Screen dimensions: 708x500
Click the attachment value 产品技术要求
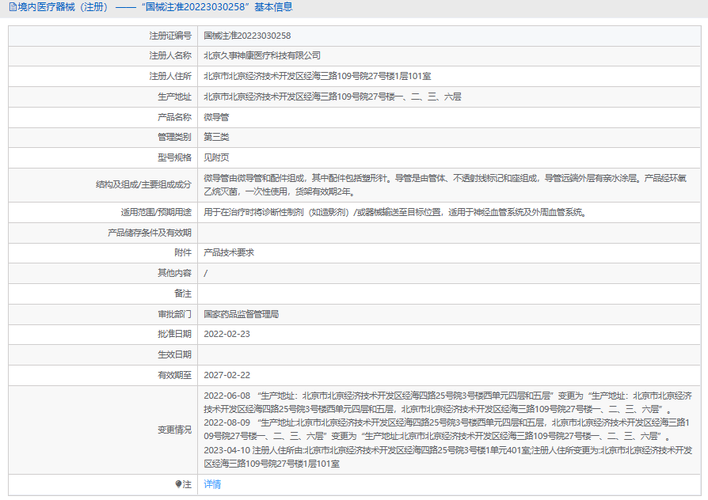228,252
